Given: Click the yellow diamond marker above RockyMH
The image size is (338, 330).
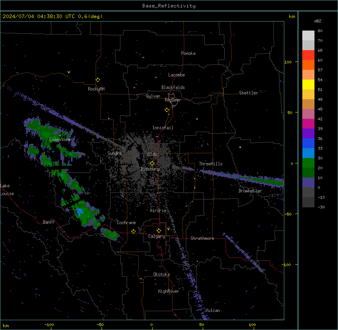Looking at the screenshot, I should (98, 80).
